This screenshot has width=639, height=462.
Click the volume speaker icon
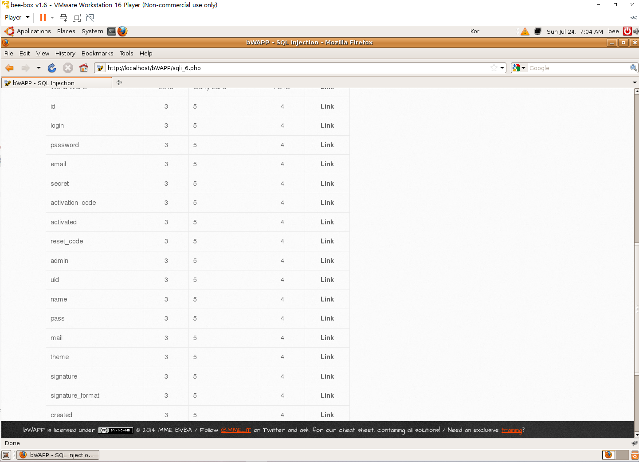[636, 31]
